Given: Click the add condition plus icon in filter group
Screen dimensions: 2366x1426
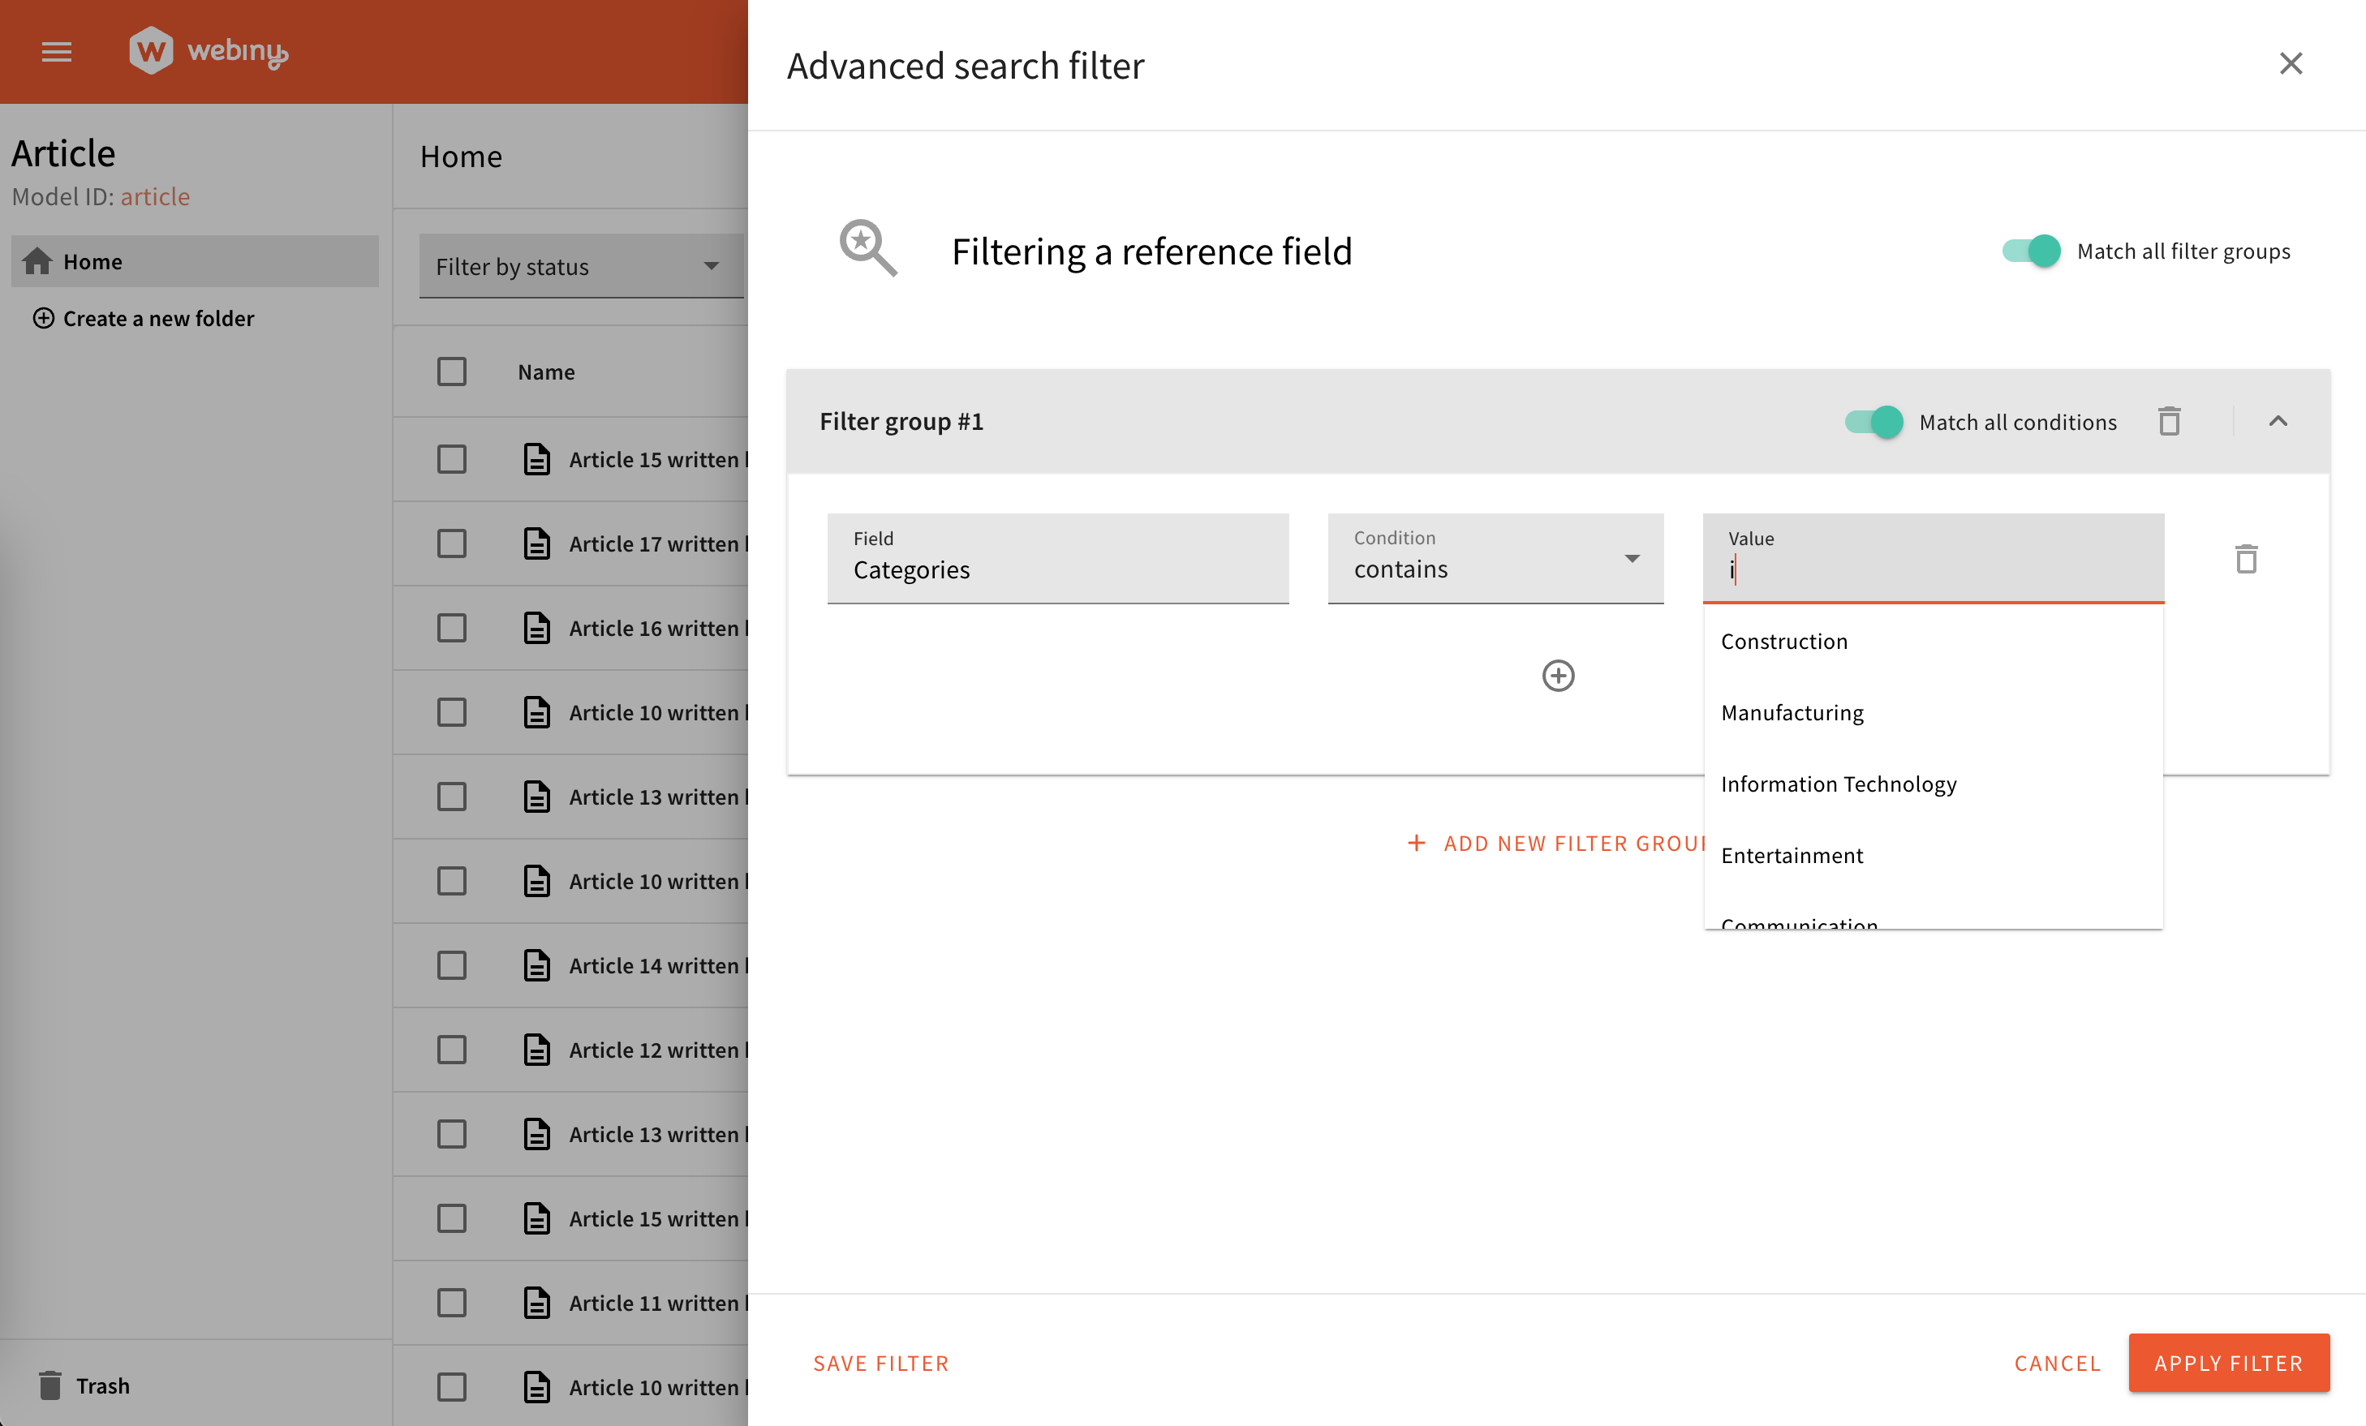Looking at the screenshot, I should [1558, 676].
